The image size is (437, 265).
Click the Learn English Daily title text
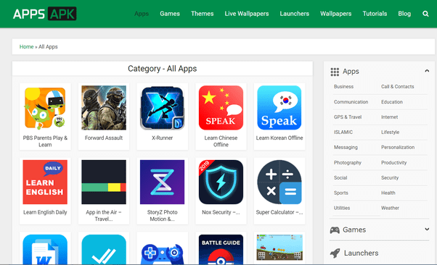click(45, 212)
